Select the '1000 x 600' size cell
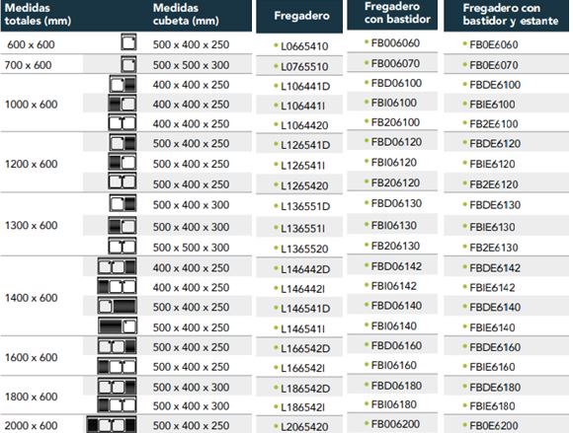Image resolution: width=573 pixels, height=433 pixels. [x=31, y=105]
